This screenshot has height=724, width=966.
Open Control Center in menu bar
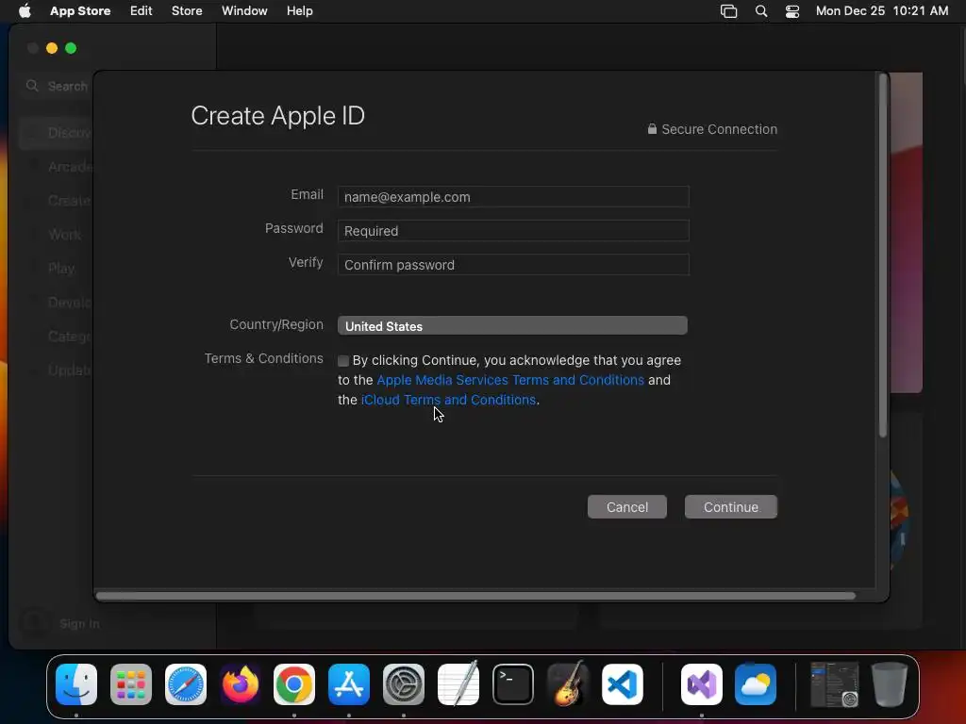coord(792,11)
